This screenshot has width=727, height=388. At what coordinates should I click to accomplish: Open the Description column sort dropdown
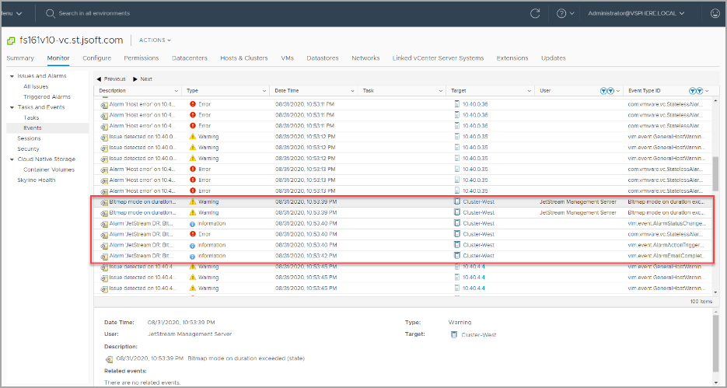click(177, 90)
